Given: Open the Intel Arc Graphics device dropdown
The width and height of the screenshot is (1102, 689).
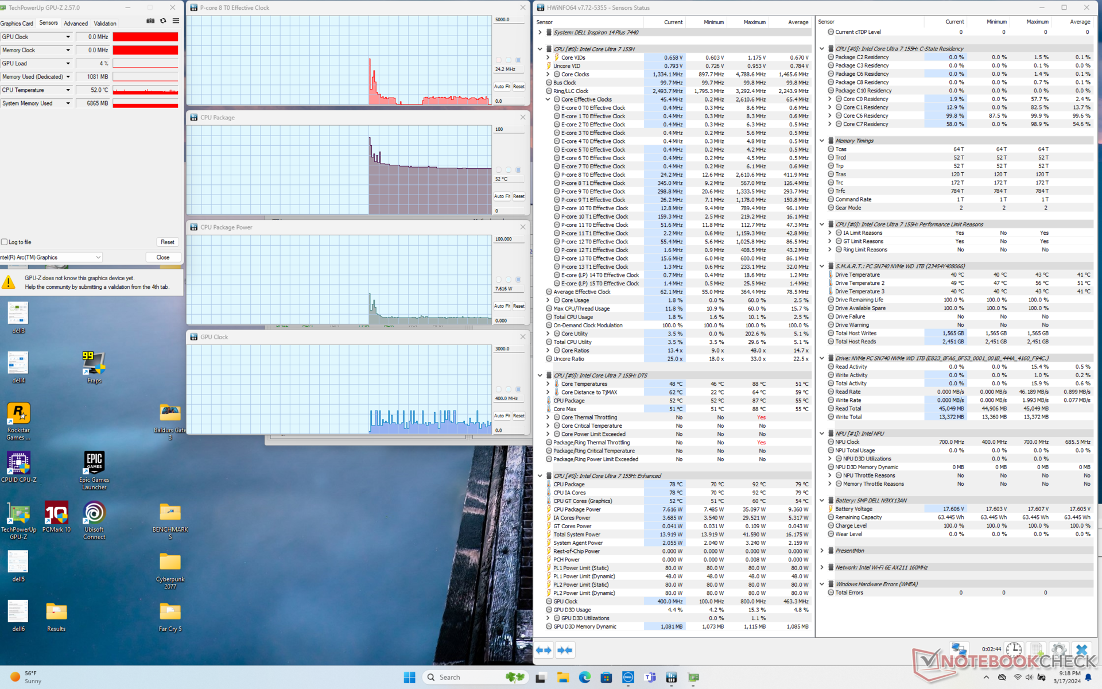Looking at the screenshot, I should click(98, 257).
